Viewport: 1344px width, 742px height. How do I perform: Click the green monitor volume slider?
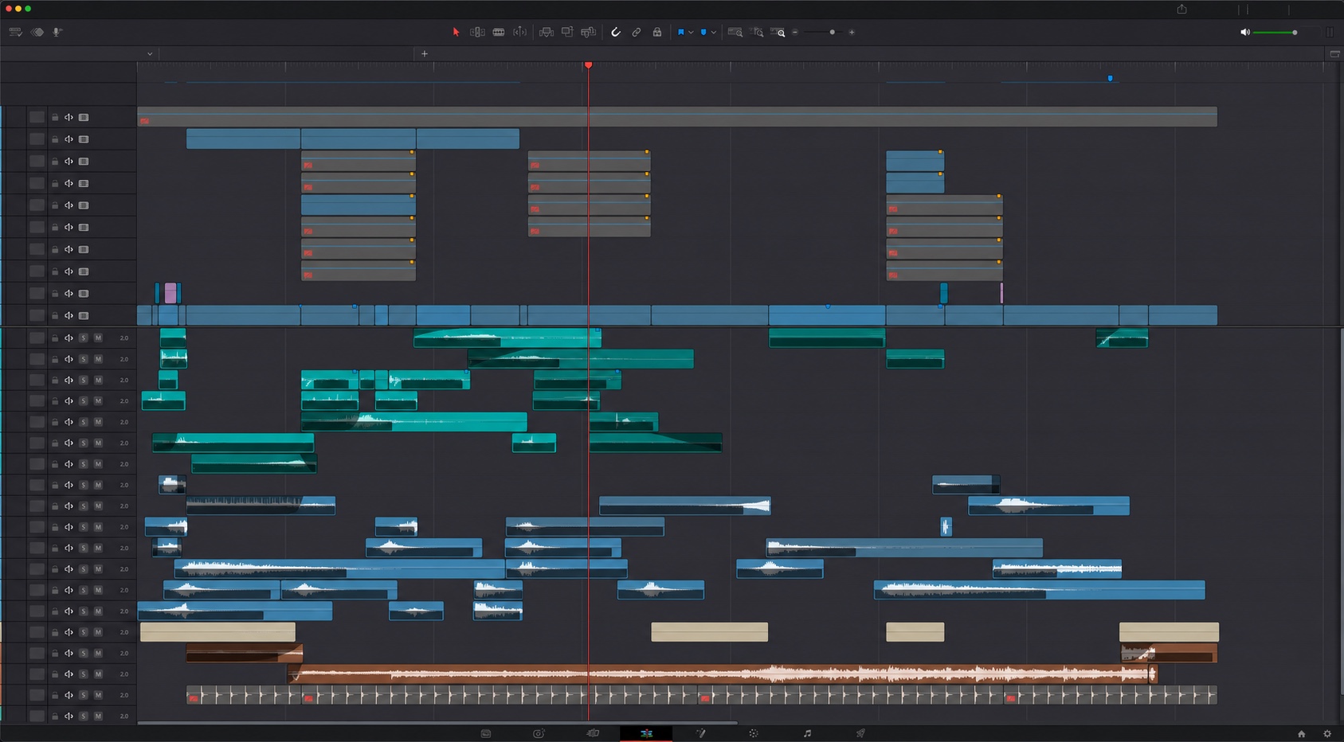coord(1275,32)
